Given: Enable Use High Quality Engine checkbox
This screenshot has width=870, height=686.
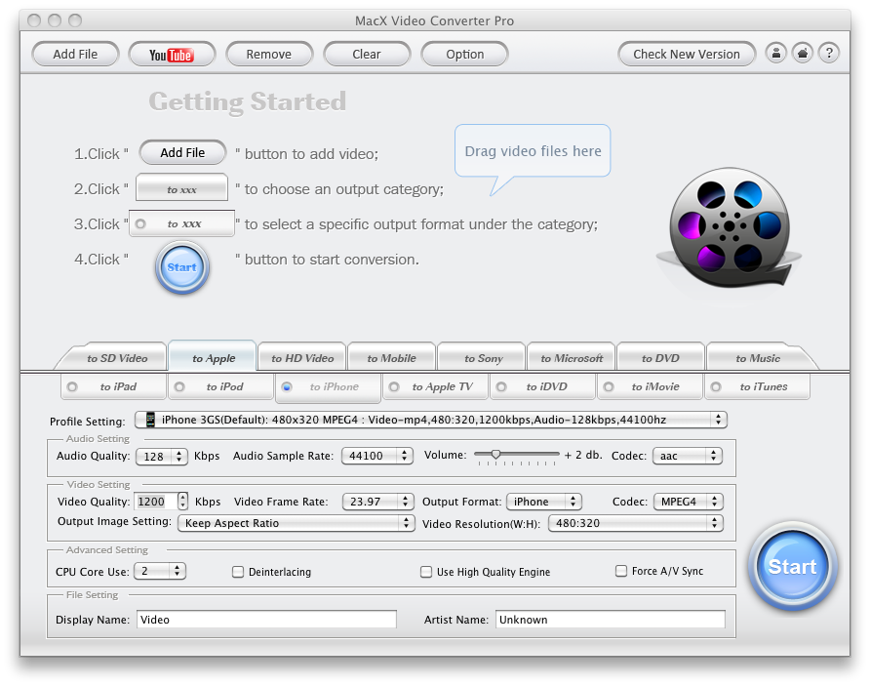Looking at the screenshot, I should pos(426,572).
